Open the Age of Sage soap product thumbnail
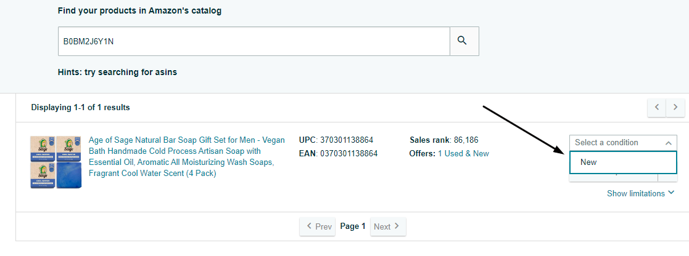 (56, 162)
